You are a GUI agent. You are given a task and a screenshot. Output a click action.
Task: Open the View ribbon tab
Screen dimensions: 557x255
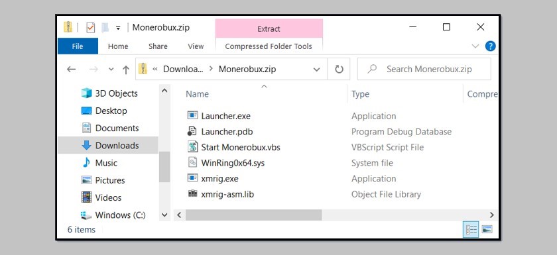(196, 46)
